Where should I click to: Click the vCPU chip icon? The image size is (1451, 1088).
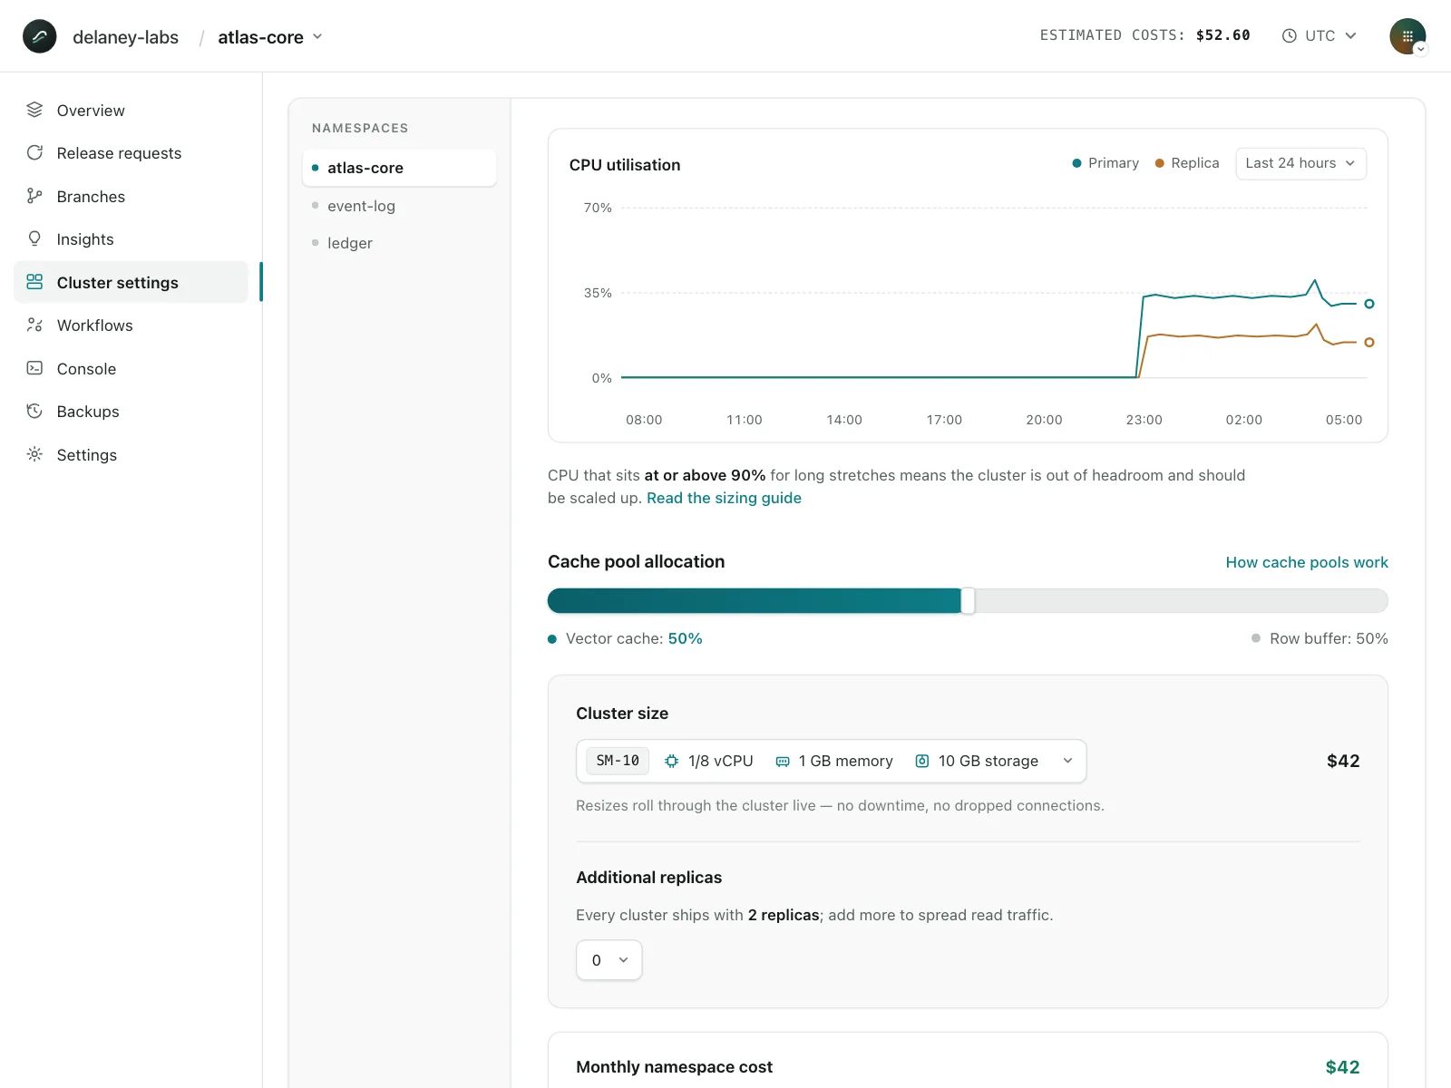pos(671,761)
